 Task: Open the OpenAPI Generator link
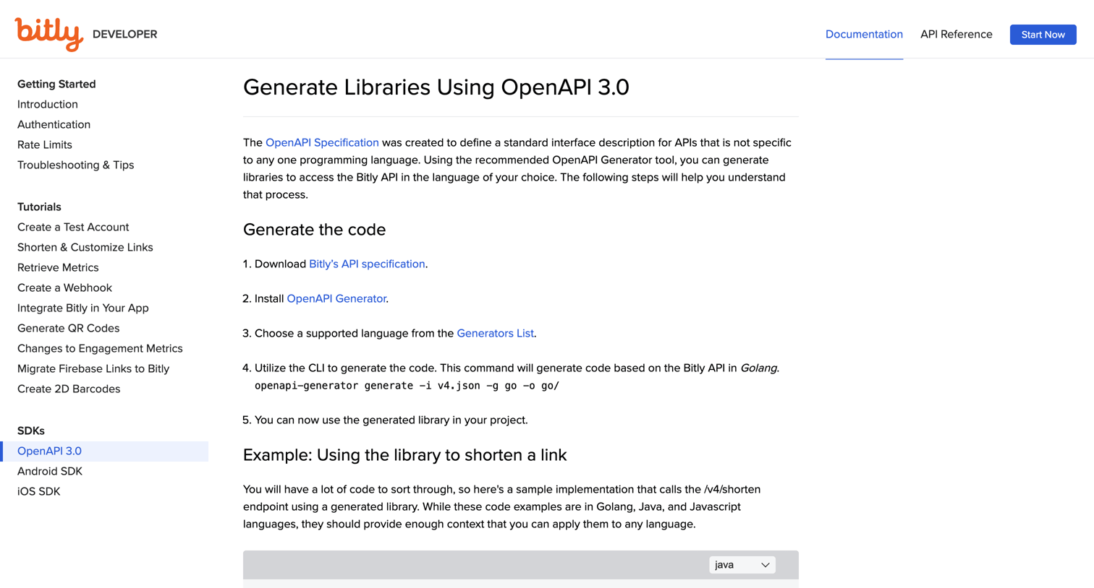point(336,298)
